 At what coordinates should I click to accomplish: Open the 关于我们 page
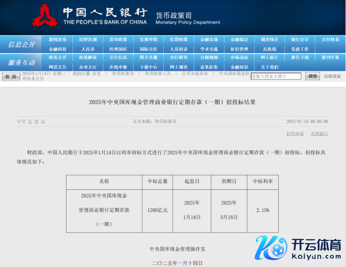269,67
